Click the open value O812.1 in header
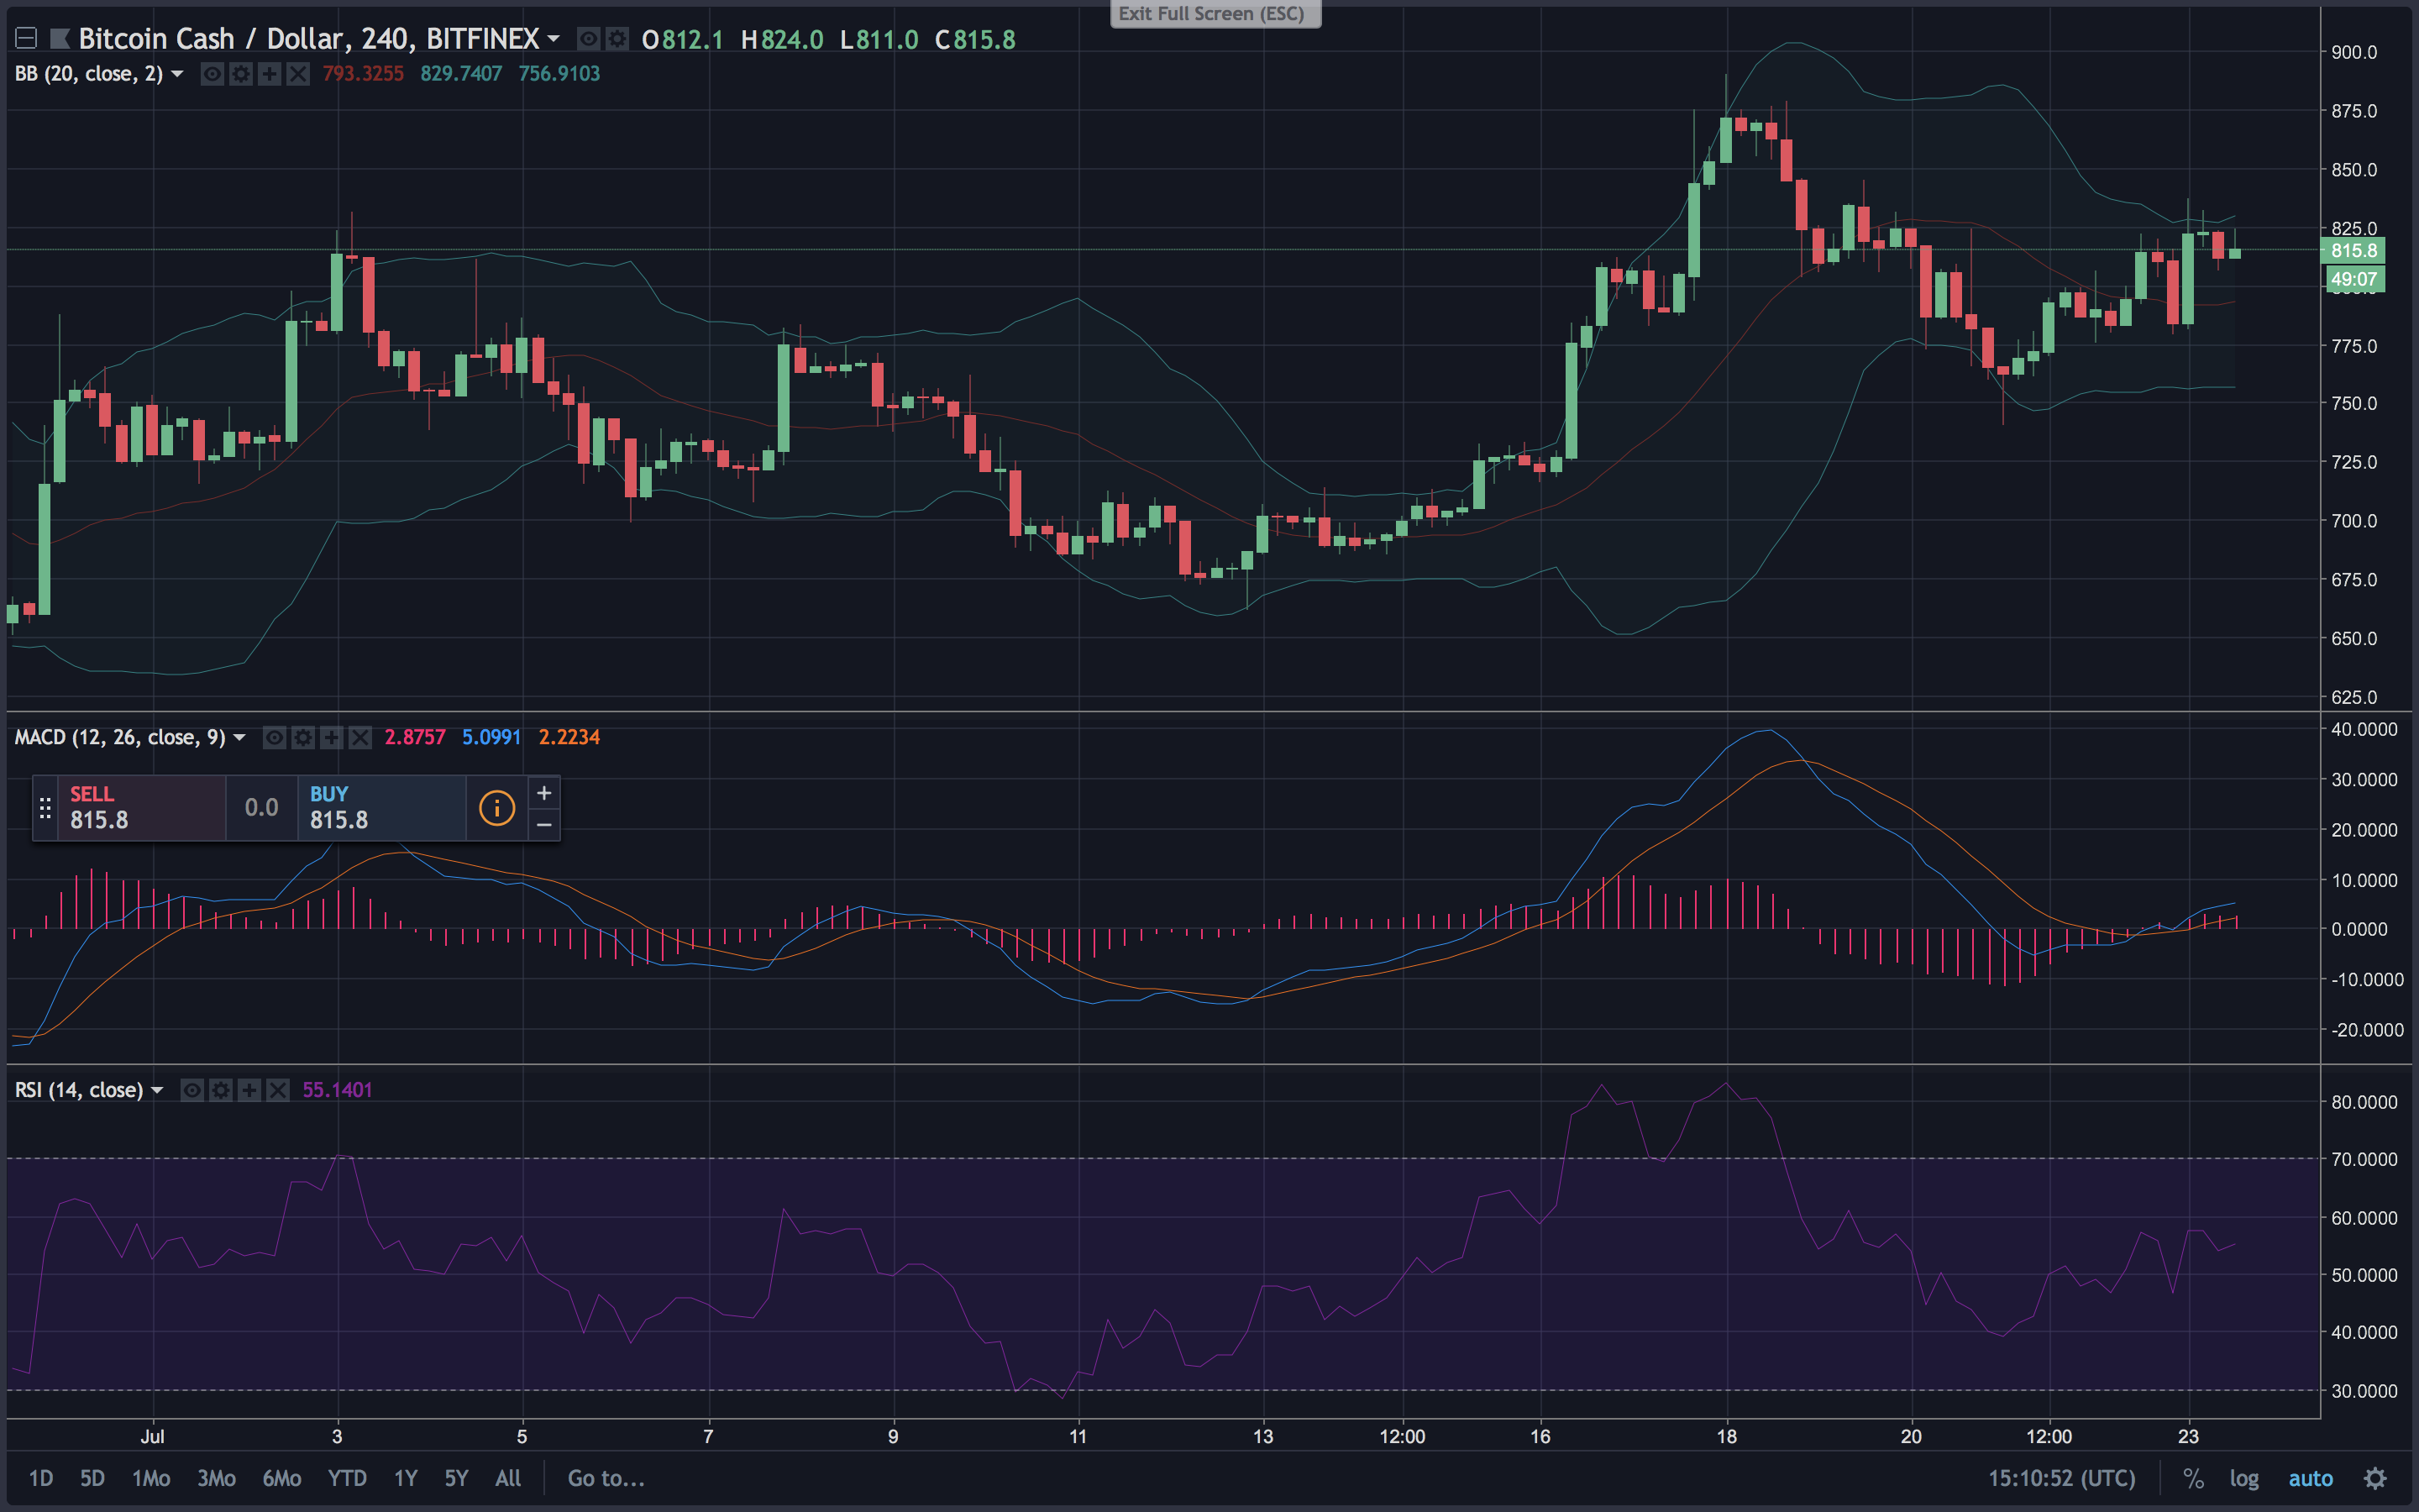 [682, 39]
